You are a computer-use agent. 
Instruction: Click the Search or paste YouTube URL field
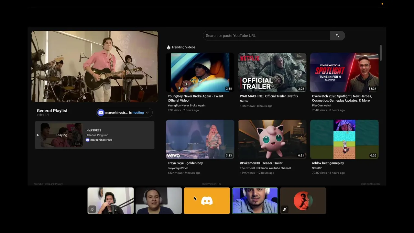(267, 36)
